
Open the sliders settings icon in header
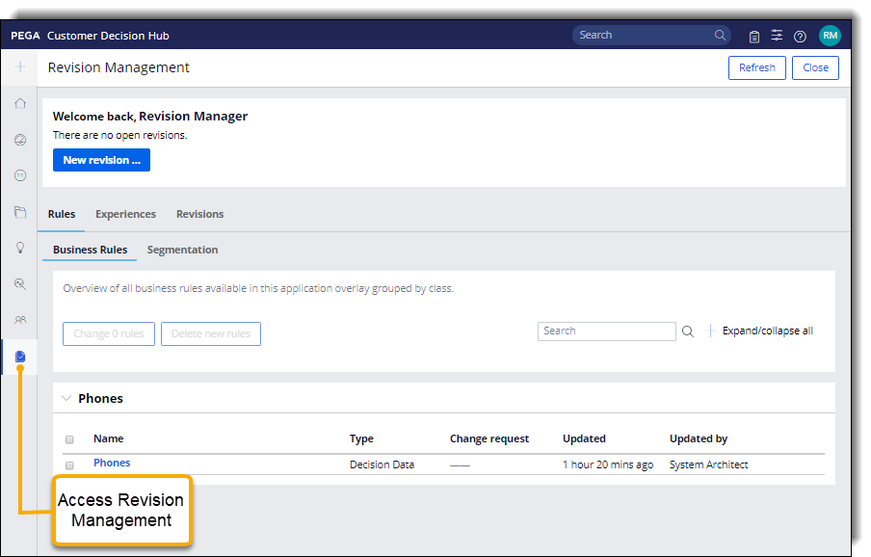point(777,36)
